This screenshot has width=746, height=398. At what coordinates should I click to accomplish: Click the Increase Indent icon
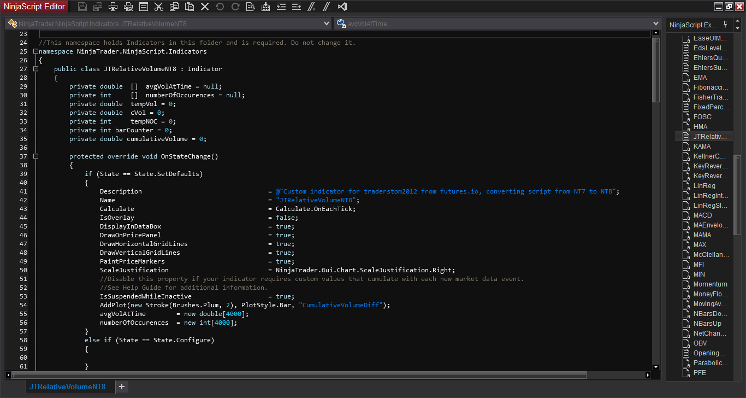(x=297, y=7)
